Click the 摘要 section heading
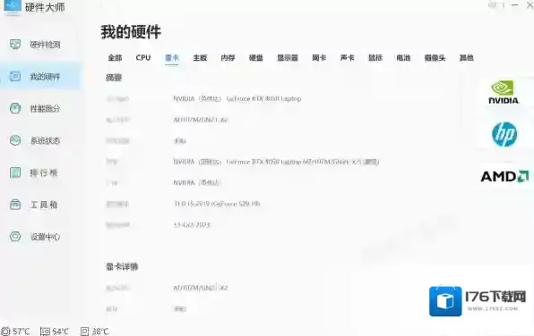Viewport: 534px width, 336px height. (x=114, y=78)
